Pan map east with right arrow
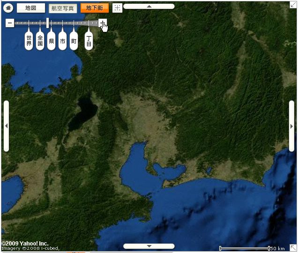Image resolution: width=298 pixels, height=253 pixels. coord(291,126)
